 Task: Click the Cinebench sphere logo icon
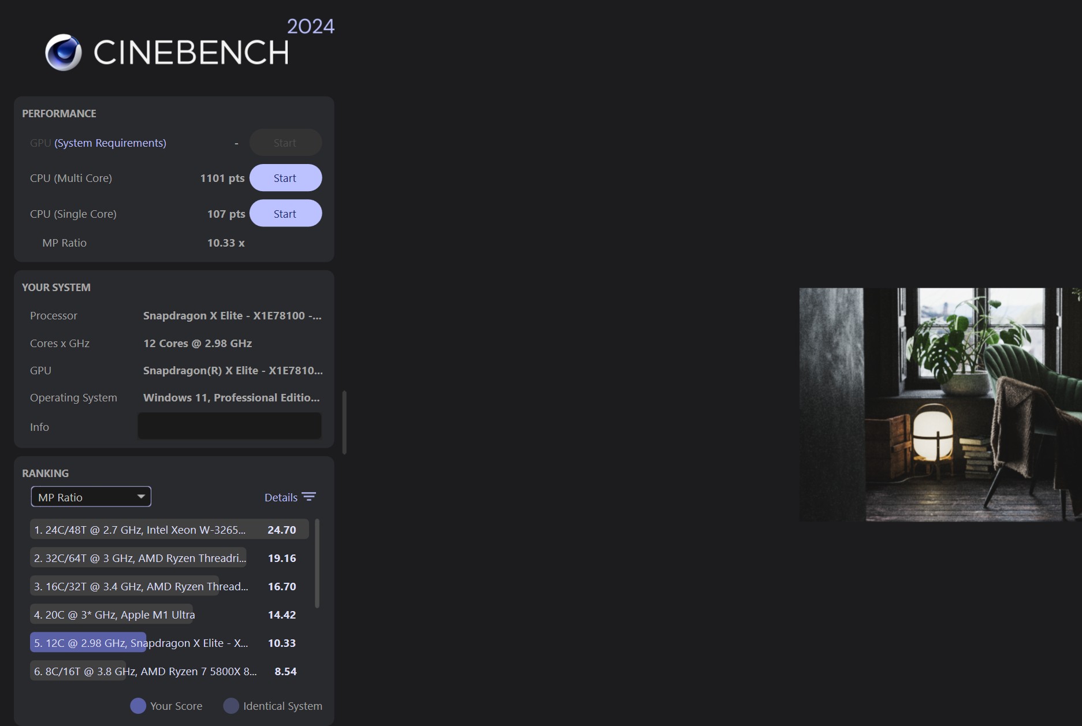point(64,52)
